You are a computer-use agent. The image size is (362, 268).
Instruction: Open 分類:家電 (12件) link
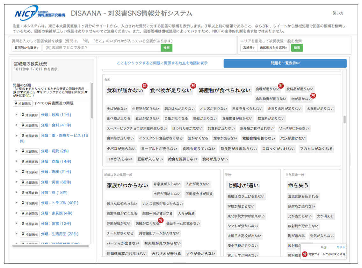56,223
